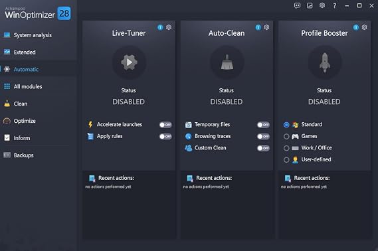Click the User-defined person icon
Image resolution: width=378 pixels, height=251 pixels.
(x=296, y=160)
